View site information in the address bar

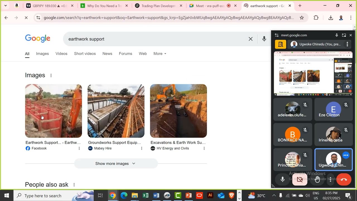pyautogui.click(x=38, y=18)
